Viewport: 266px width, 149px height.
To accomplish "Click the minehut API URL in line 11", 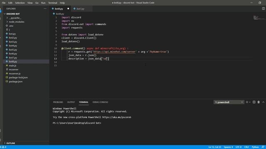I will (114, 52).
